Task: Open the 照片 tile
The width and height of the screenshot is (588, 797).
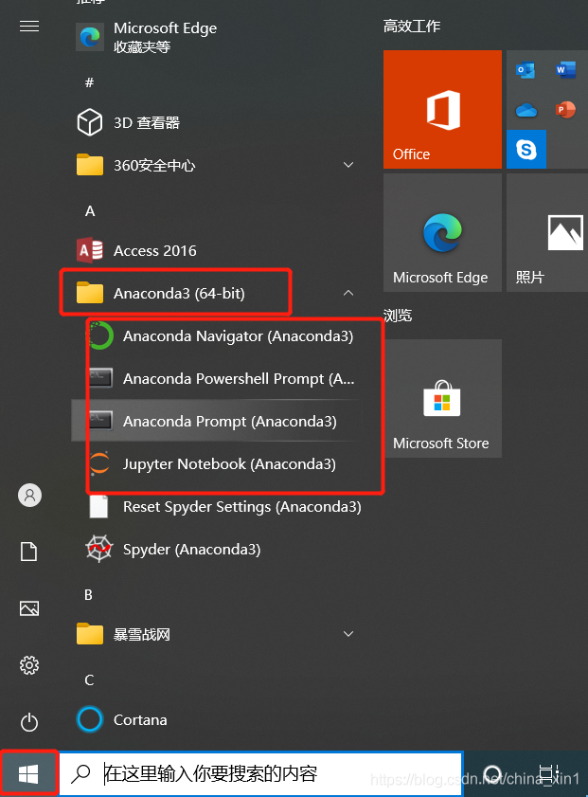Action: pyautogui.click(x=547, y=233)
